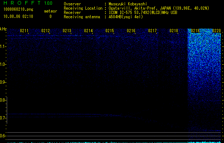Click the Ovserver field label
224x143 pixels.
click(72, 4)
